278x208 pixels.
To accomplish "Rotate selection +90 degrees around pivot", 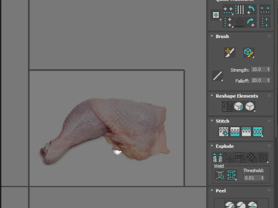I will tap(251, 23).
